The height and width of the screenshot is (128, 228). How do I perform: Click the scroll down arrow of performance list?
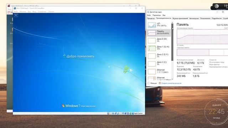point(172,79)
